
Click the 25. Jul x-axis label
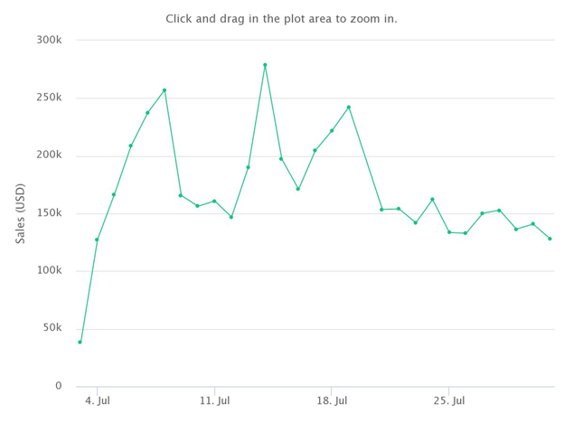pos(449,400)
